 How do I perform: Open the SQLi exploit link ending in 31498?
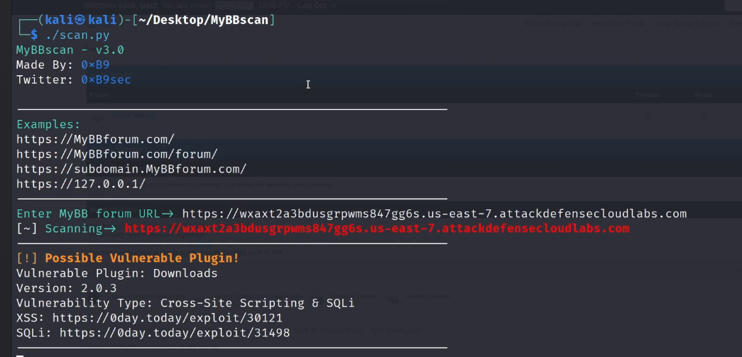175,333
